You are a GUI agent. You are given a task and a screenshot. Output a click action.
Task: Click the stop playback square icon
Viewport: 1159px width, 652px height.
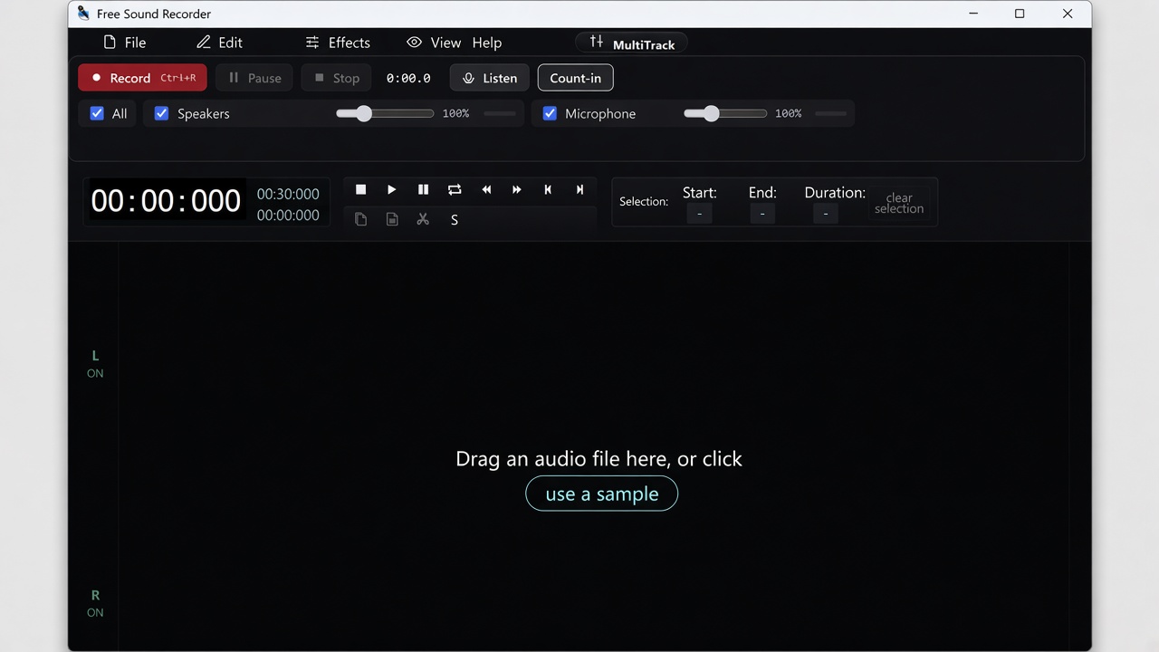click(x=360, y=189)
